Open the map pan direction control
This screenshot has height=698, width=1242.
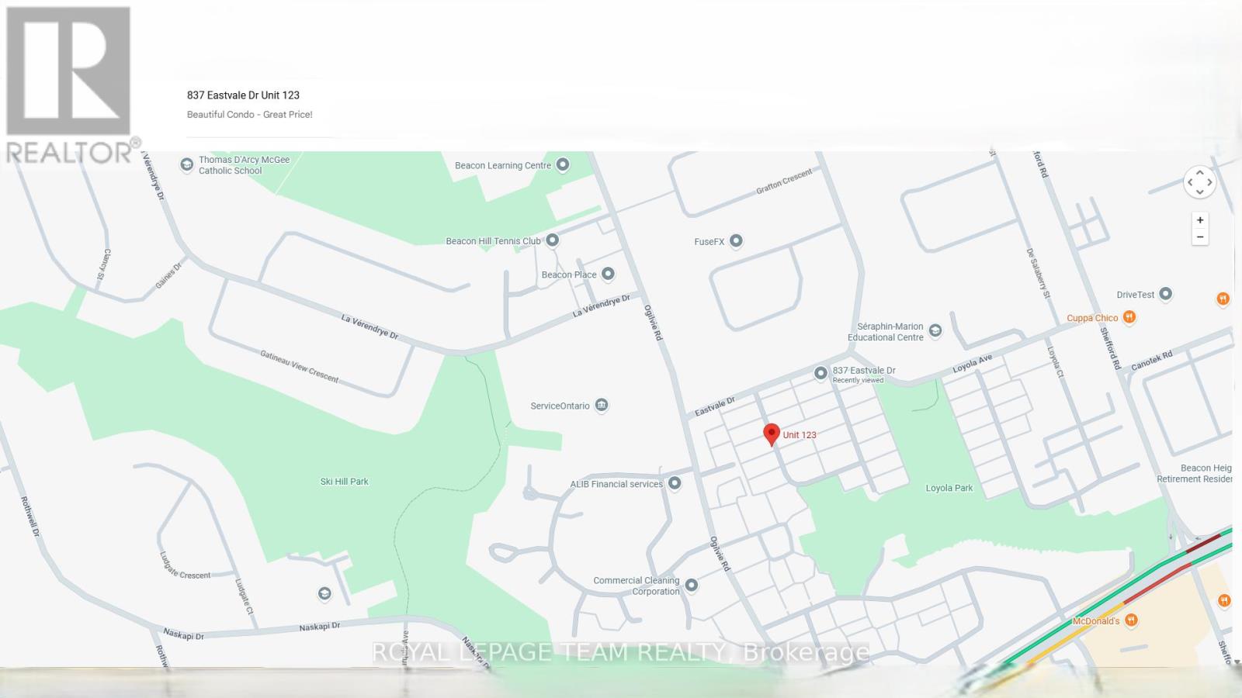[x=1199, y=181]
